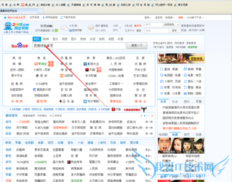Click the previous-page arrow in 猜你喜欢
The image size is (232, 182).
(x=141, y=116)
